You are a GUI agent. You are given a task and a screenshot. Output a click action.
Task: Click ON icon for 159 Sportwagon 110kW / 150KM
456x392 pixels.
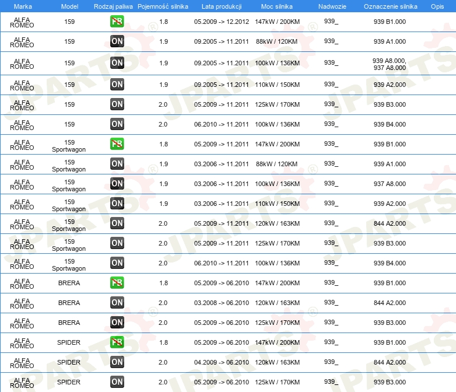point(117,204)
